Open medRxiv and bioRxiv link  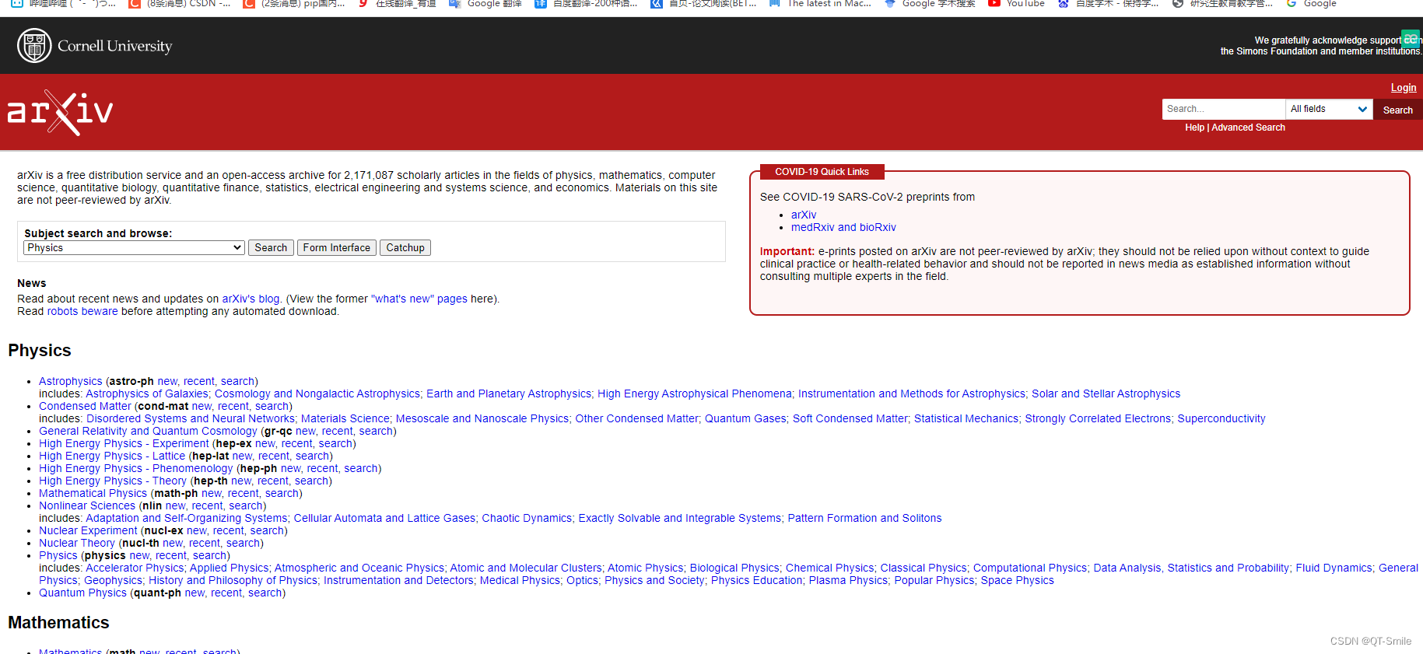point(843,227)
